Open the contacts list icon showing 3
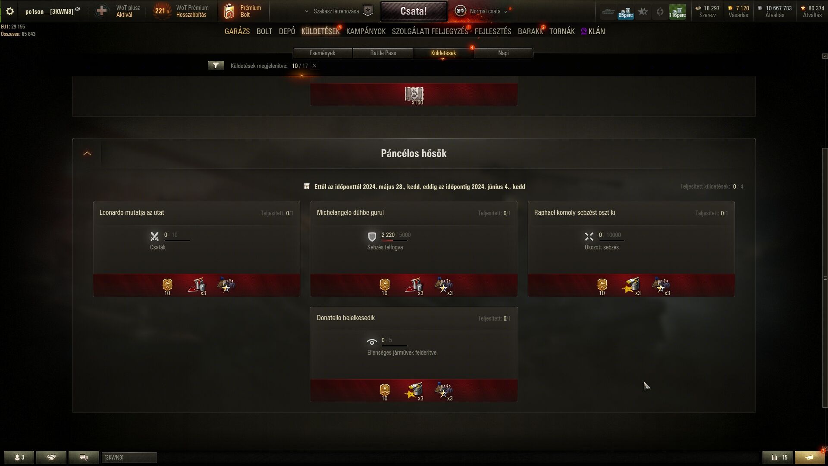 [19, 457]
